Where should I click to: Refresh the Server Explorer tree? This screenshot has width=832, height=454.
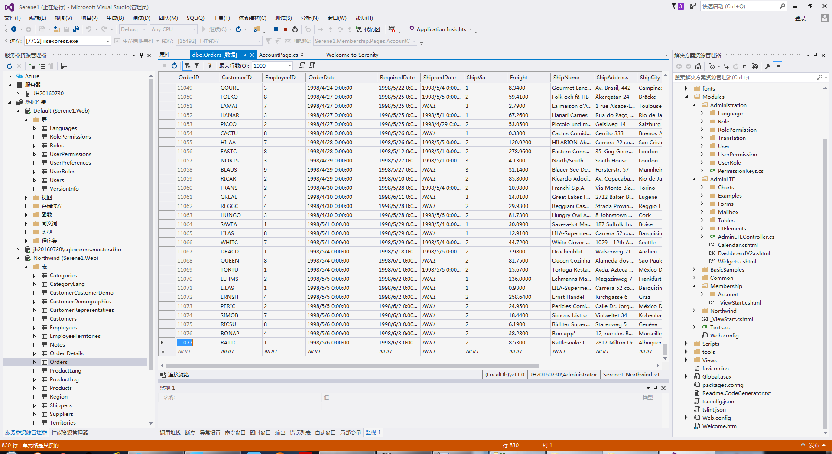click(x=10, y=66)
